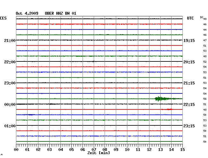Viewport: 208px width, 158px height.
Task: Select the 22:00 local time label
Action: [x=10, y=62]
